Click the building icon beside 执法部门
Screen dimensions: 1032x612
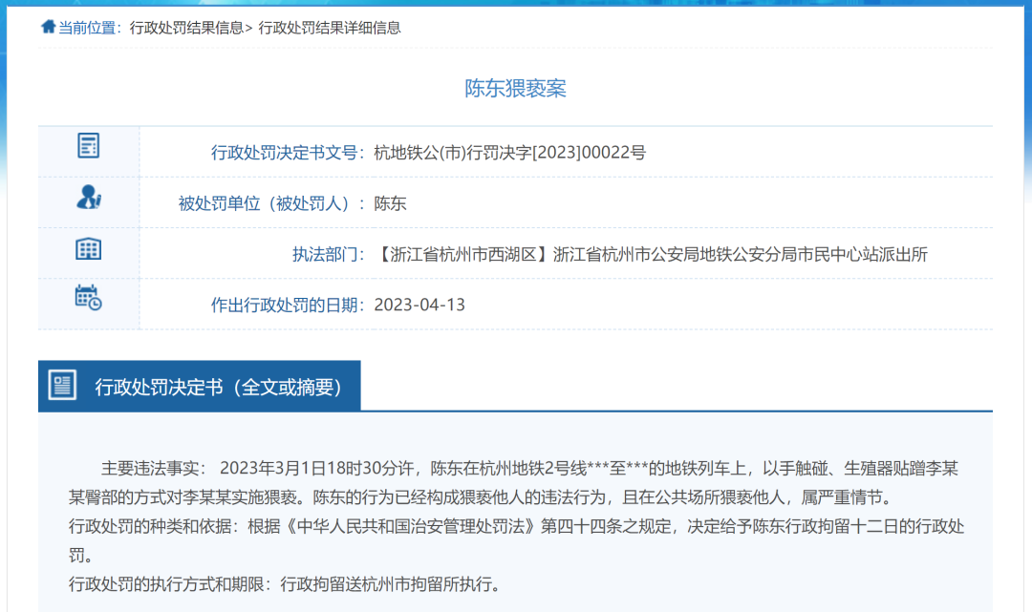pyautogui.click(x=89, y=249)
